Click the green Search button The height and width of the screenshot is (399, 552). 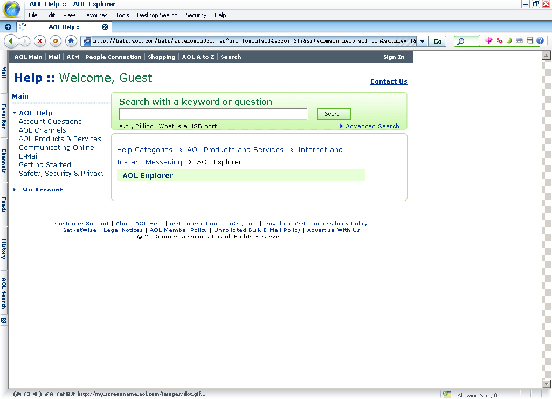[x=333, y=114]
